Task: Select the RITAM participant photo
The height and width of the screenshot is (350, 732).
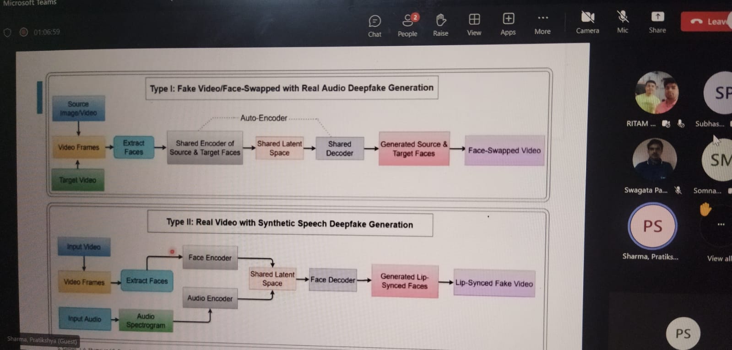Action: [656, 93]
